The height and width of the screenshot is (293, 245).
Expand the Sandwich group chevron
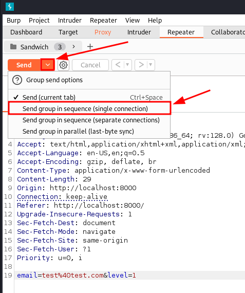[73, 47]
